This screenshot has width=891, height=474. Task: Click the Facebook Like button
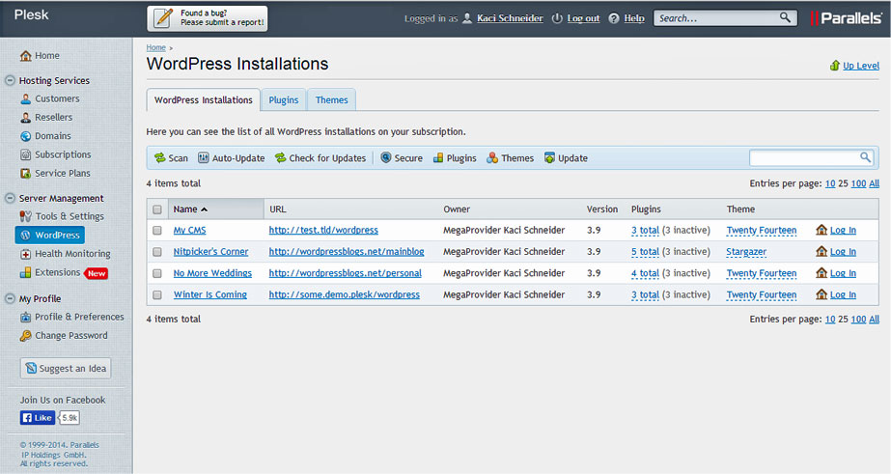tap(38, 418)
